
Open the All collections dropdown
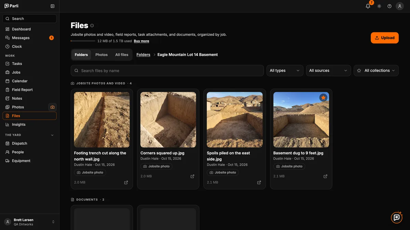click(376, 71)
